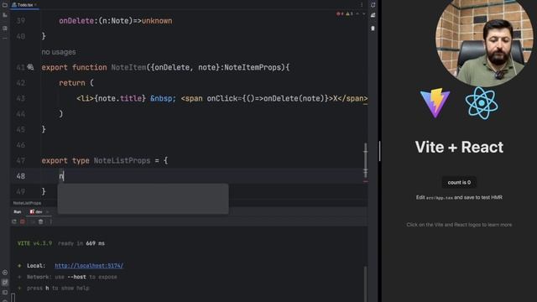Click onClick attribute on span
537x302 pixels.
point(222,99)
